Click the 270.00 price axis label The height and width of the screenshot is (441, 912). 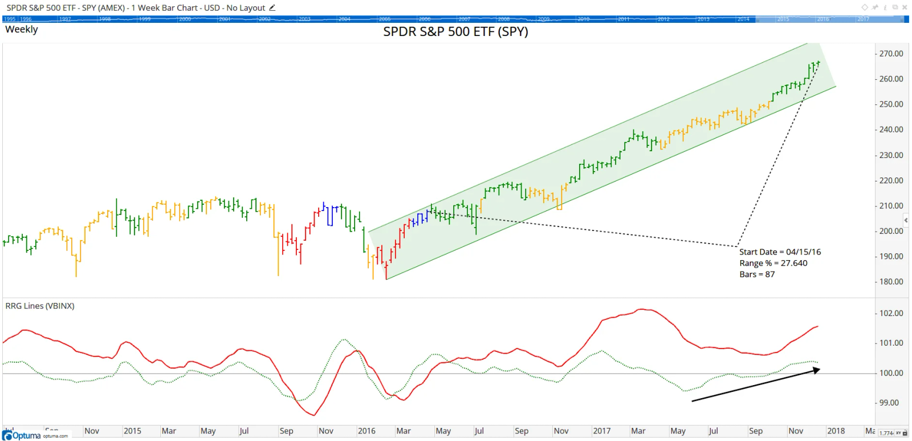pos(891,54)
